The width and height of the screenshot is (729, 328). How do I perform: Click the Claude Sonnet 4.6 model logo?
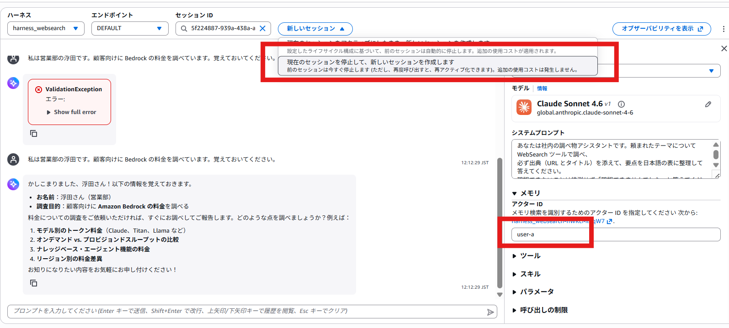pyautogui.click(x=524, y=107)
